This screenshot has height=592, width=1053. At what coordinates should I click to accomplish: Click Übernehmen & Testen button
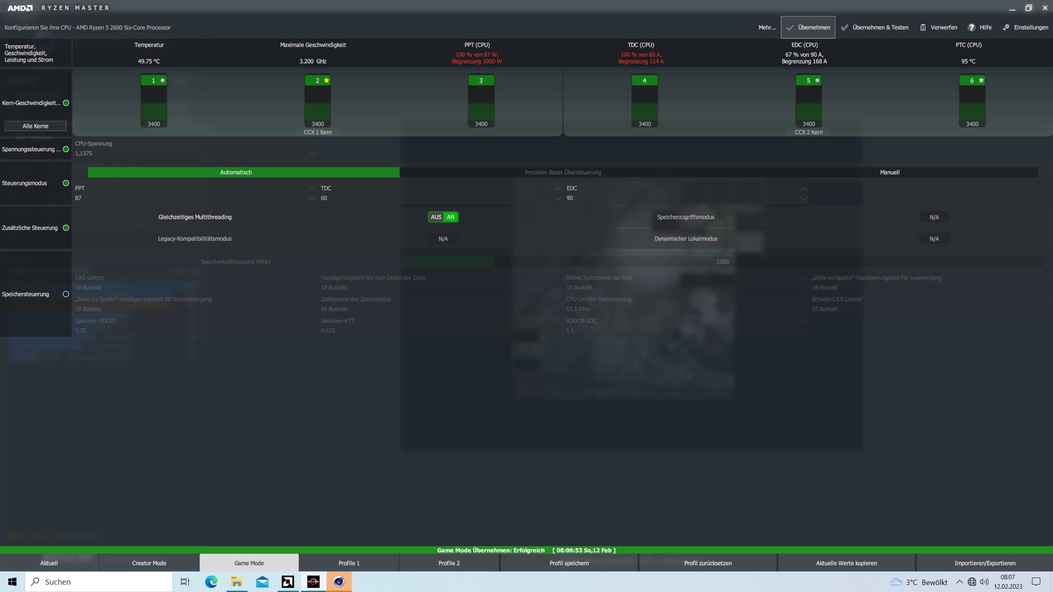click(x=874, y=28)
